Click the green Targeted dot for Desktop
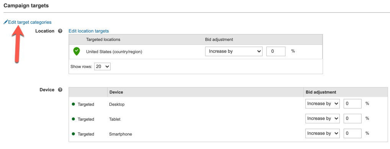Screen dimensions: 390x149 (73, 104)
